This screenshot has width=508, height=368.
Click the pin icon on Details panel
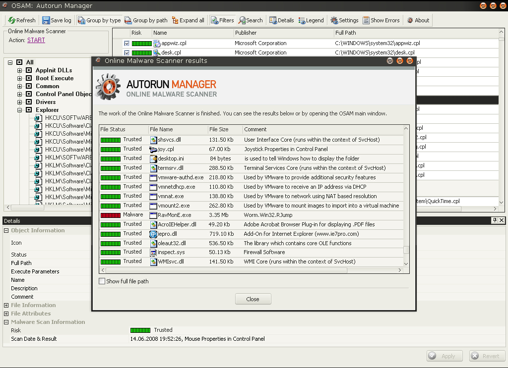click(495, 220)
